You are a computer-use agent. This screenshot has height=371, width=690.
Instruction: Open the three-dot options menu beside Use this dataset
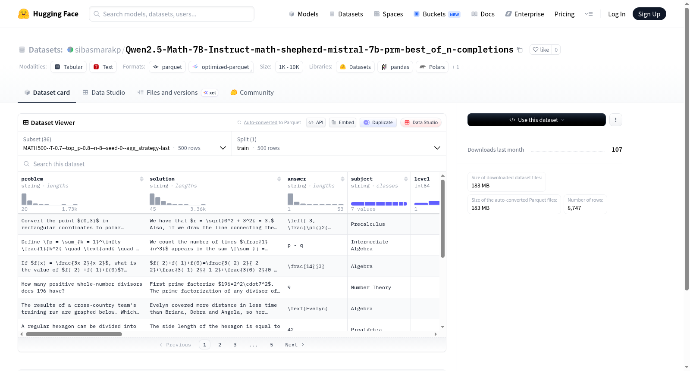point(616,120)
